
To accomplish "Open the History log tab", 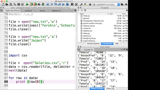I will tap(110, 88).
